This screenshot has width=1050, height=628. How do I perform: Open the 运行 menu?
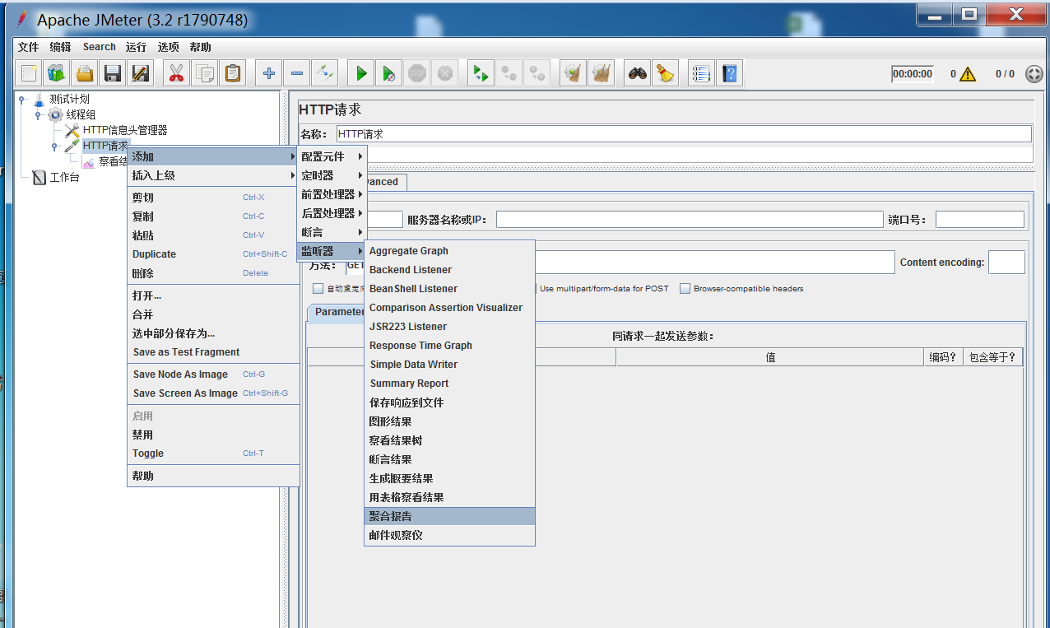tap(136, 47)
